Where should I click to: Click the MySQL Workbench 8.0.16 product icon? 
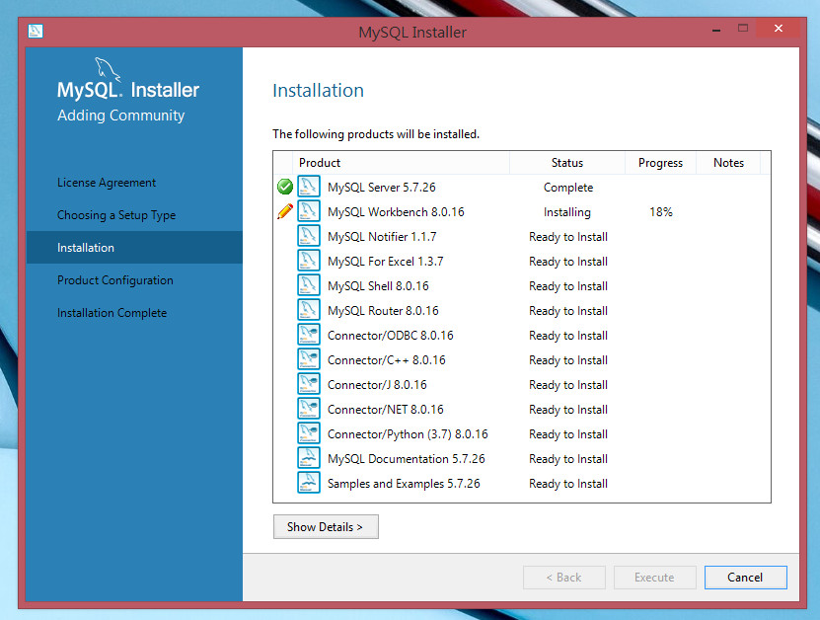tap(309, 211)
